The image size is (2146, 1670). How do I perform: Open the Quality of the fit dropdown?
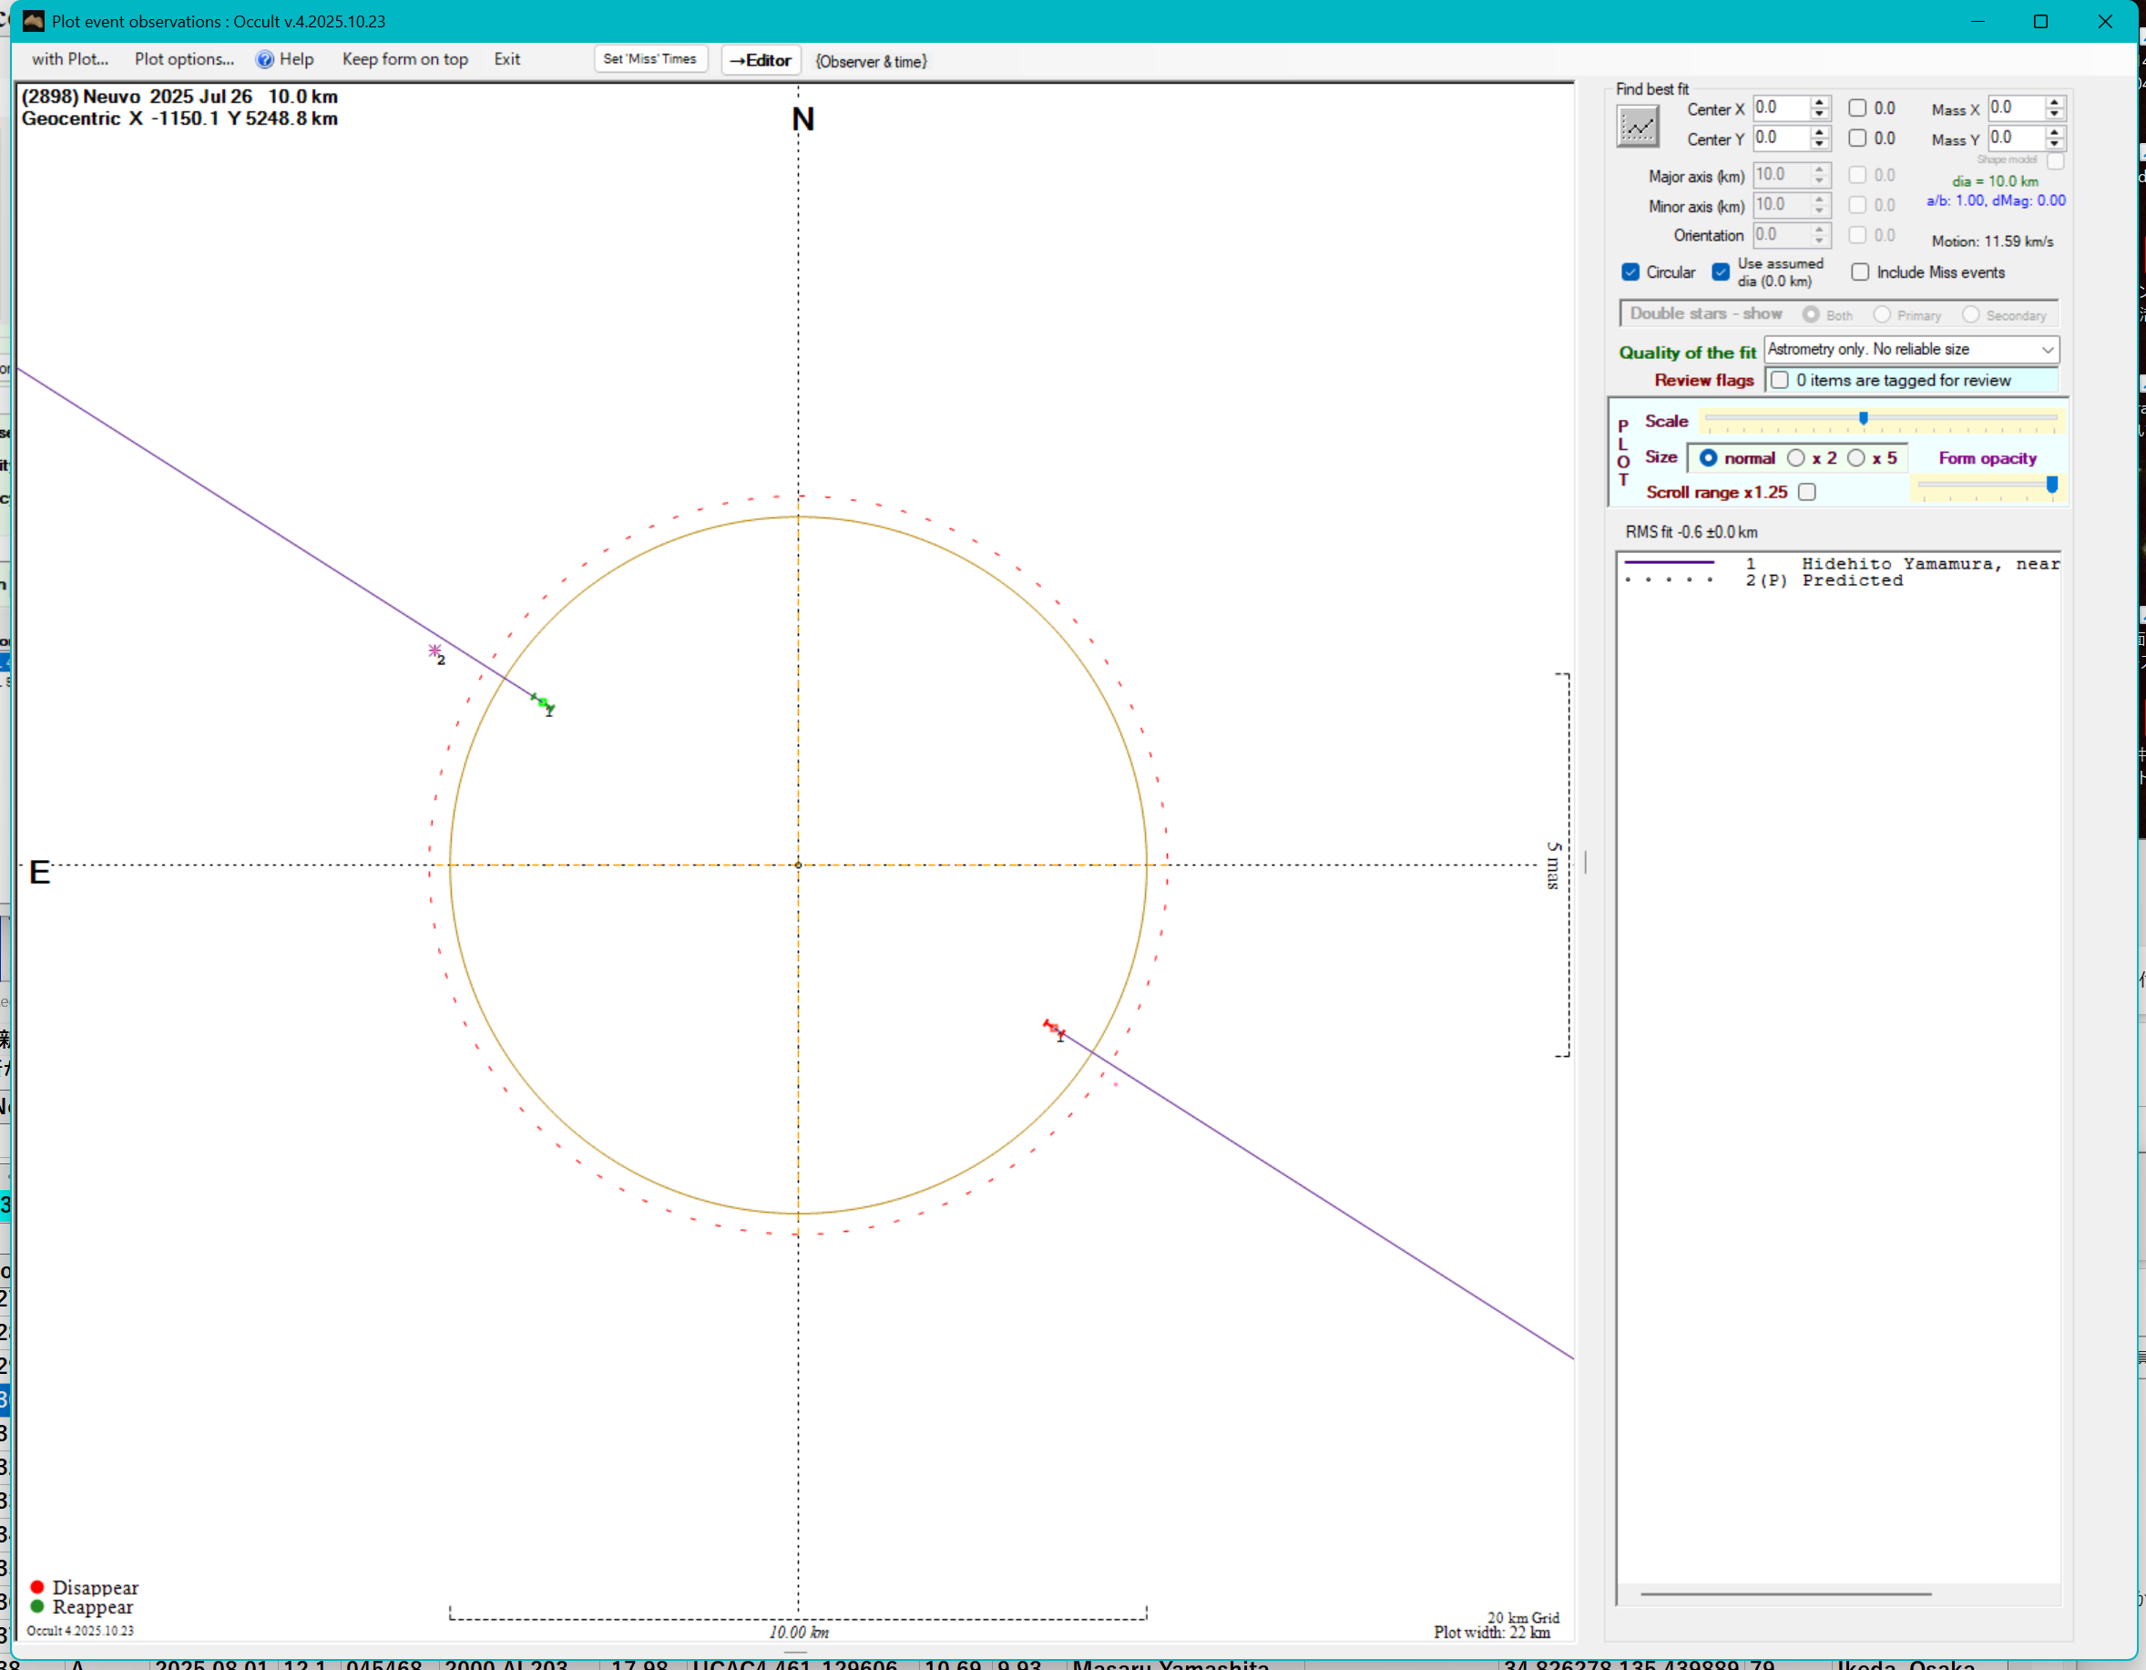2047,350
